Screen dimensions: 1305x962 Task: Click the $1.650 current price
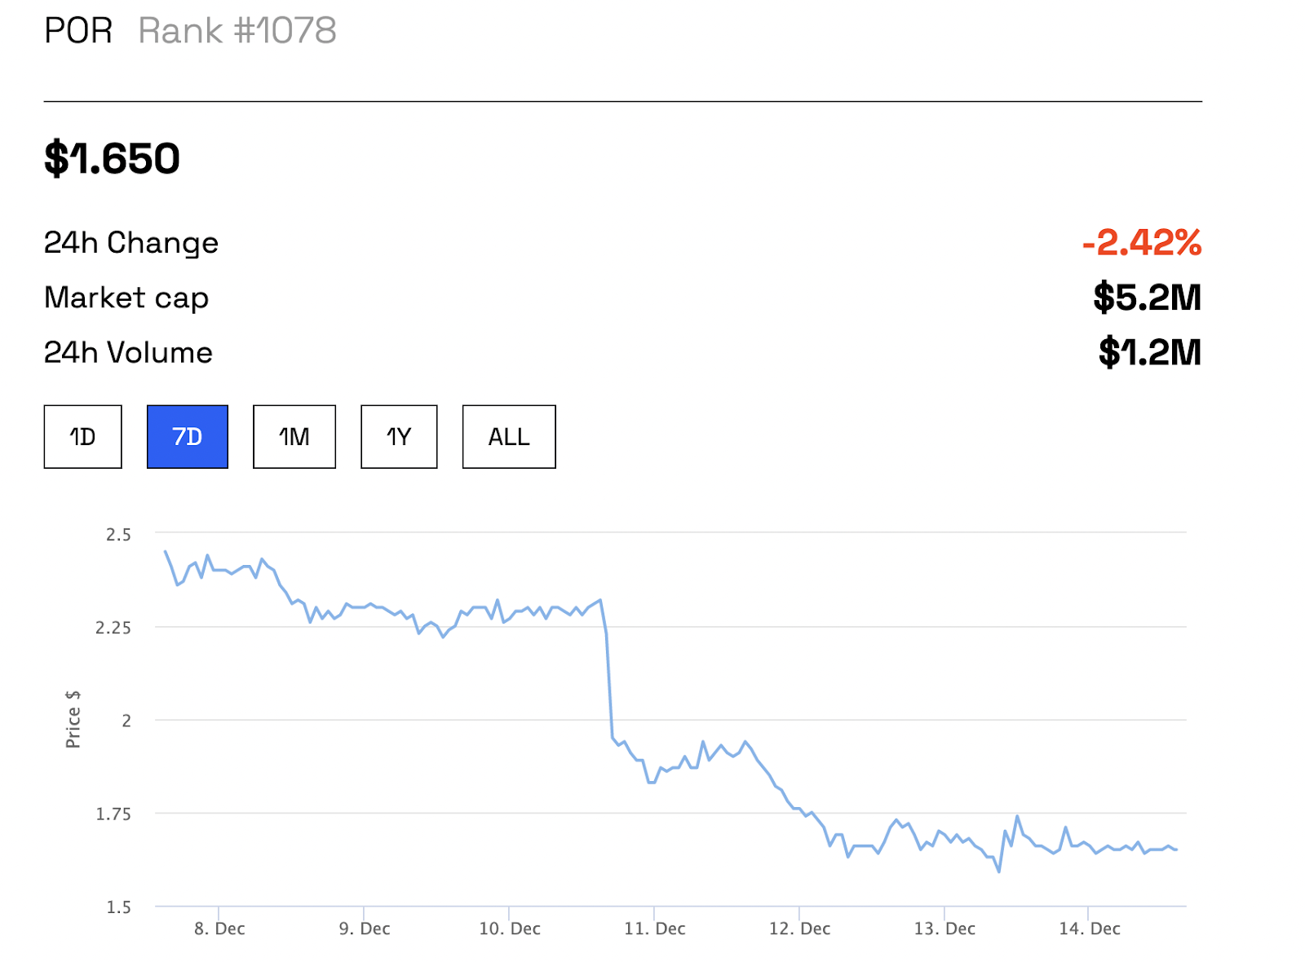[112, 158]
